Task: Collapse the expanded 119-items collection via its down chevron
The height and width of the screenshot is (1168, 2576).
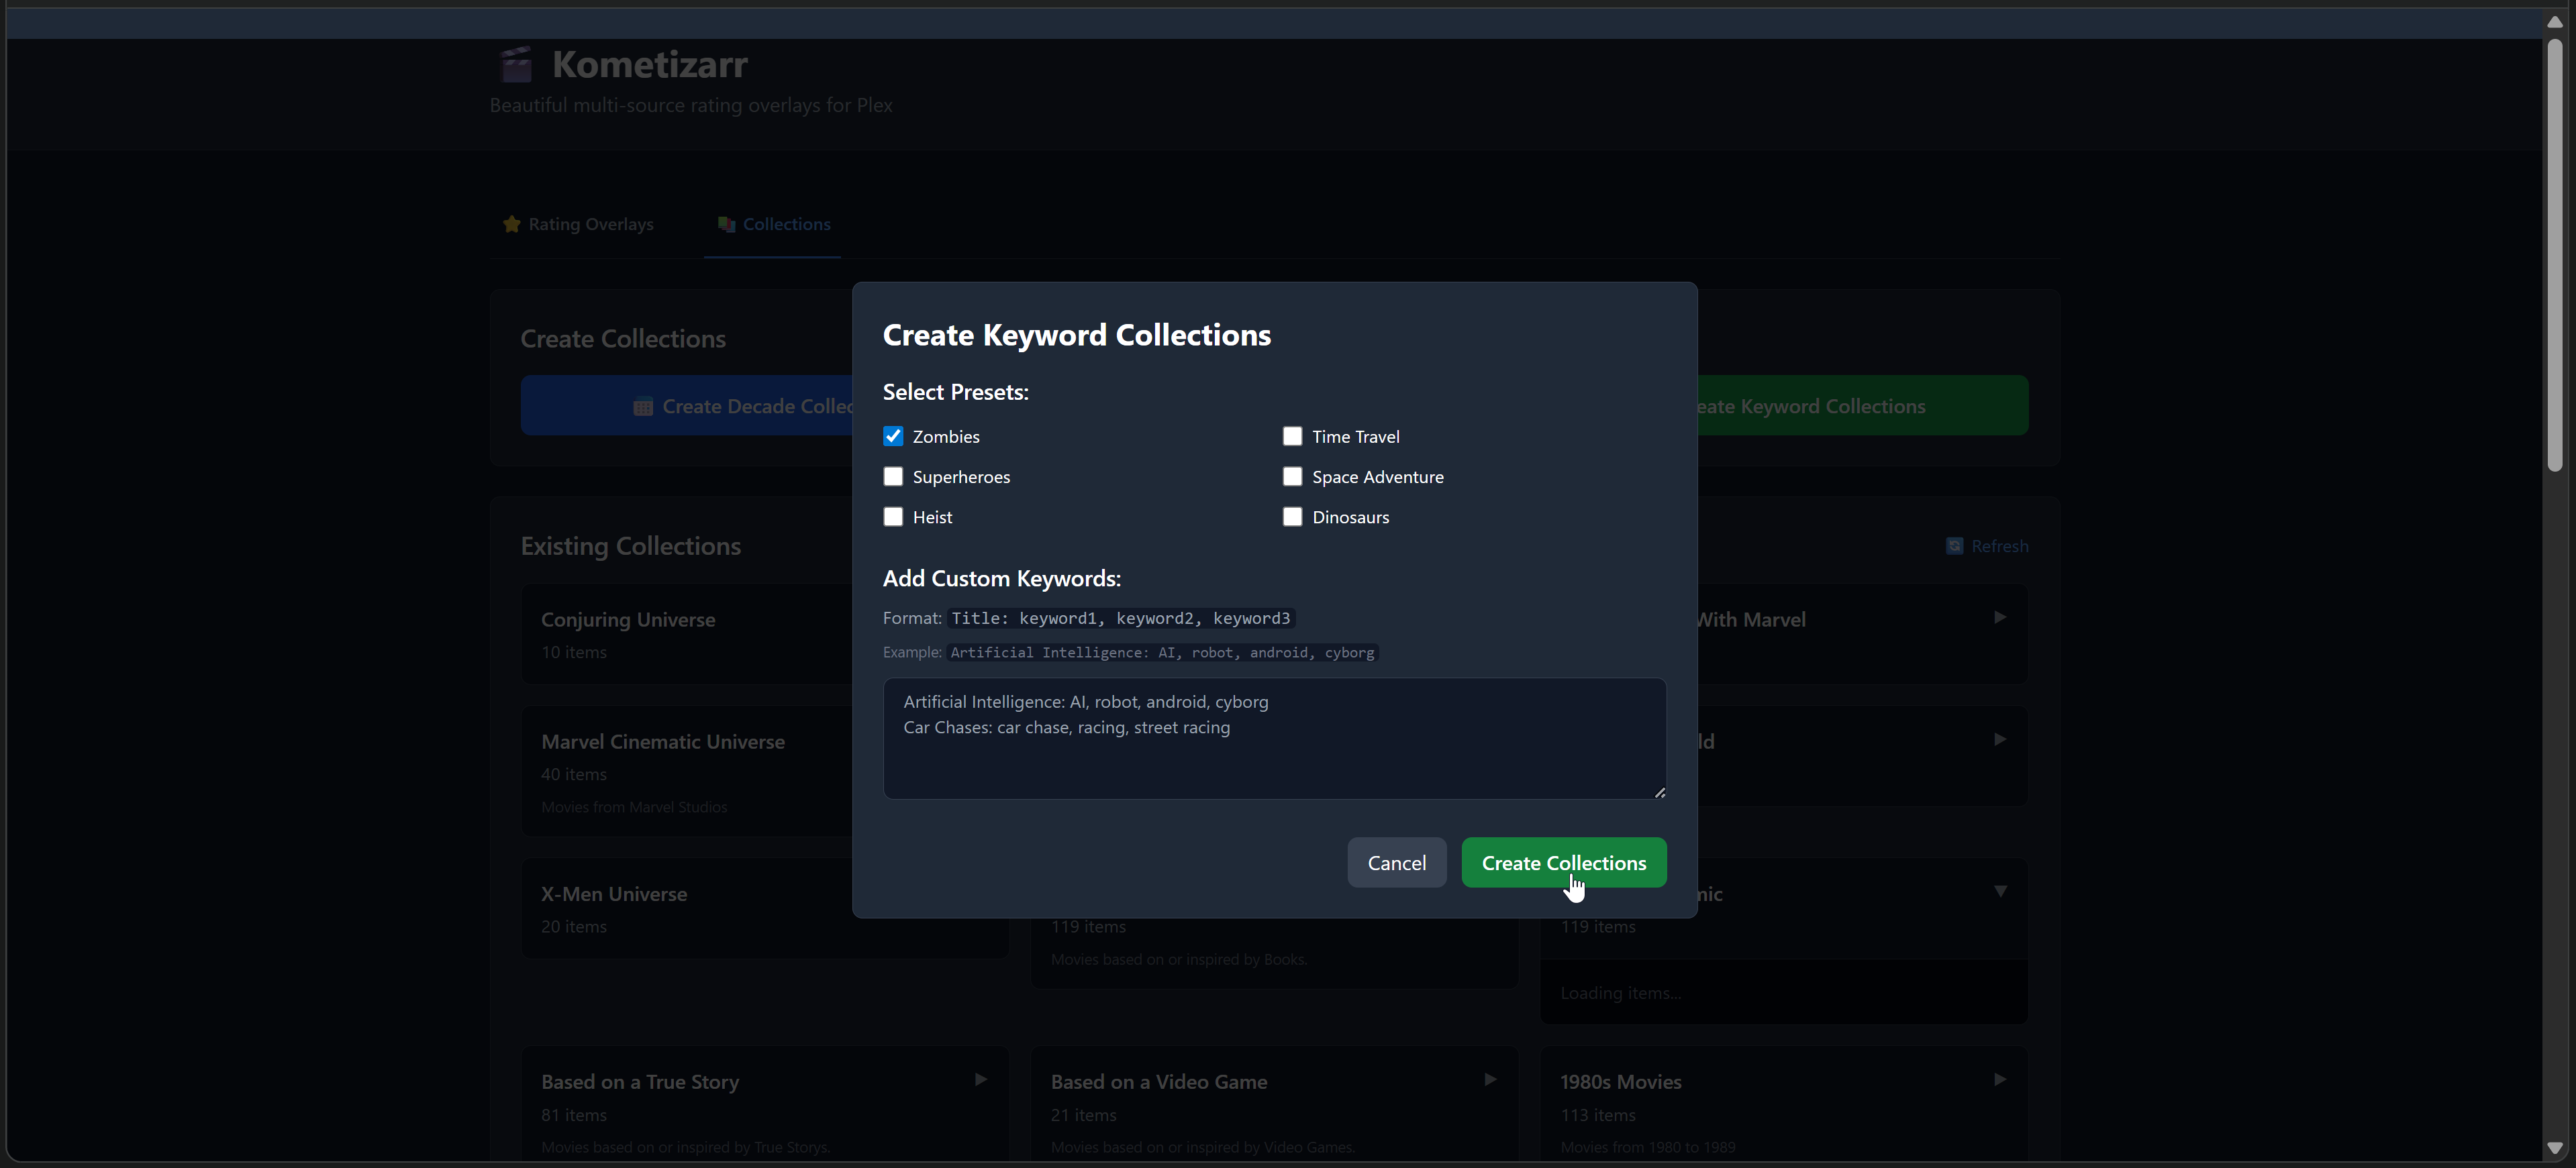Action: (x=2001, y=891)
